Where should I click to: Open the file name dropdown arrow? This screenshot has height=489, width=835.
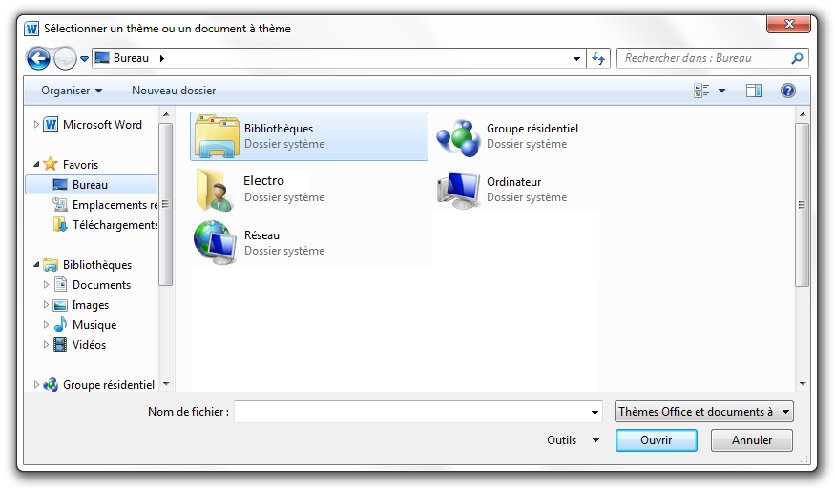595,413
